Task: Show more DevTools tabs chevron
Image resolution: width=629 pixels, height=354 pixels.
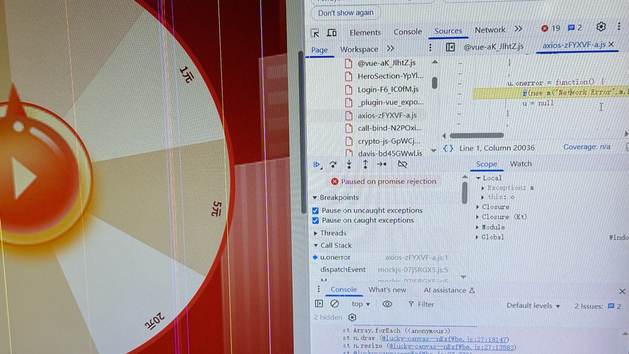Action: pyautogui.click(x=518, y=29)
